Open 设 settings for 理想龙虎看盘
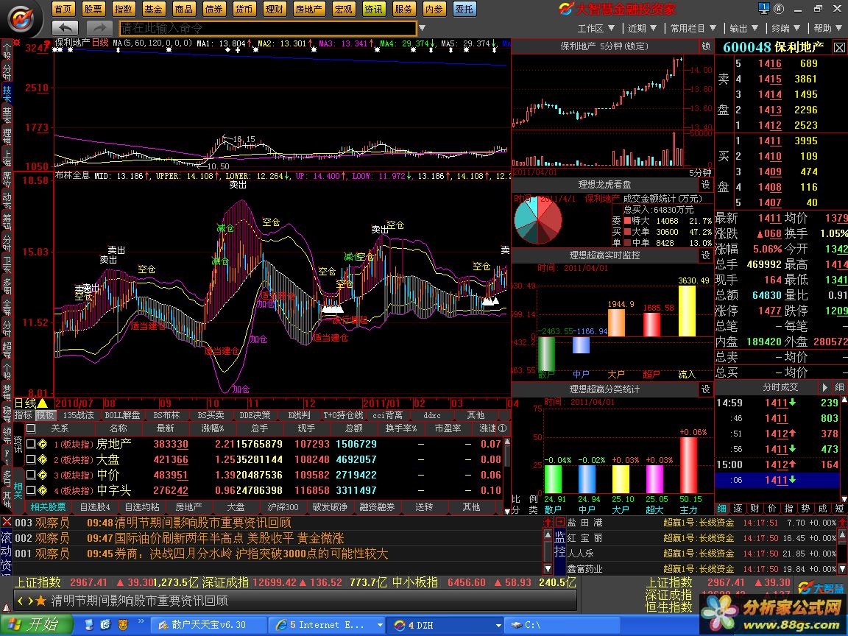Viewport: 848px width, 636px height. click(x=706, y=185)
